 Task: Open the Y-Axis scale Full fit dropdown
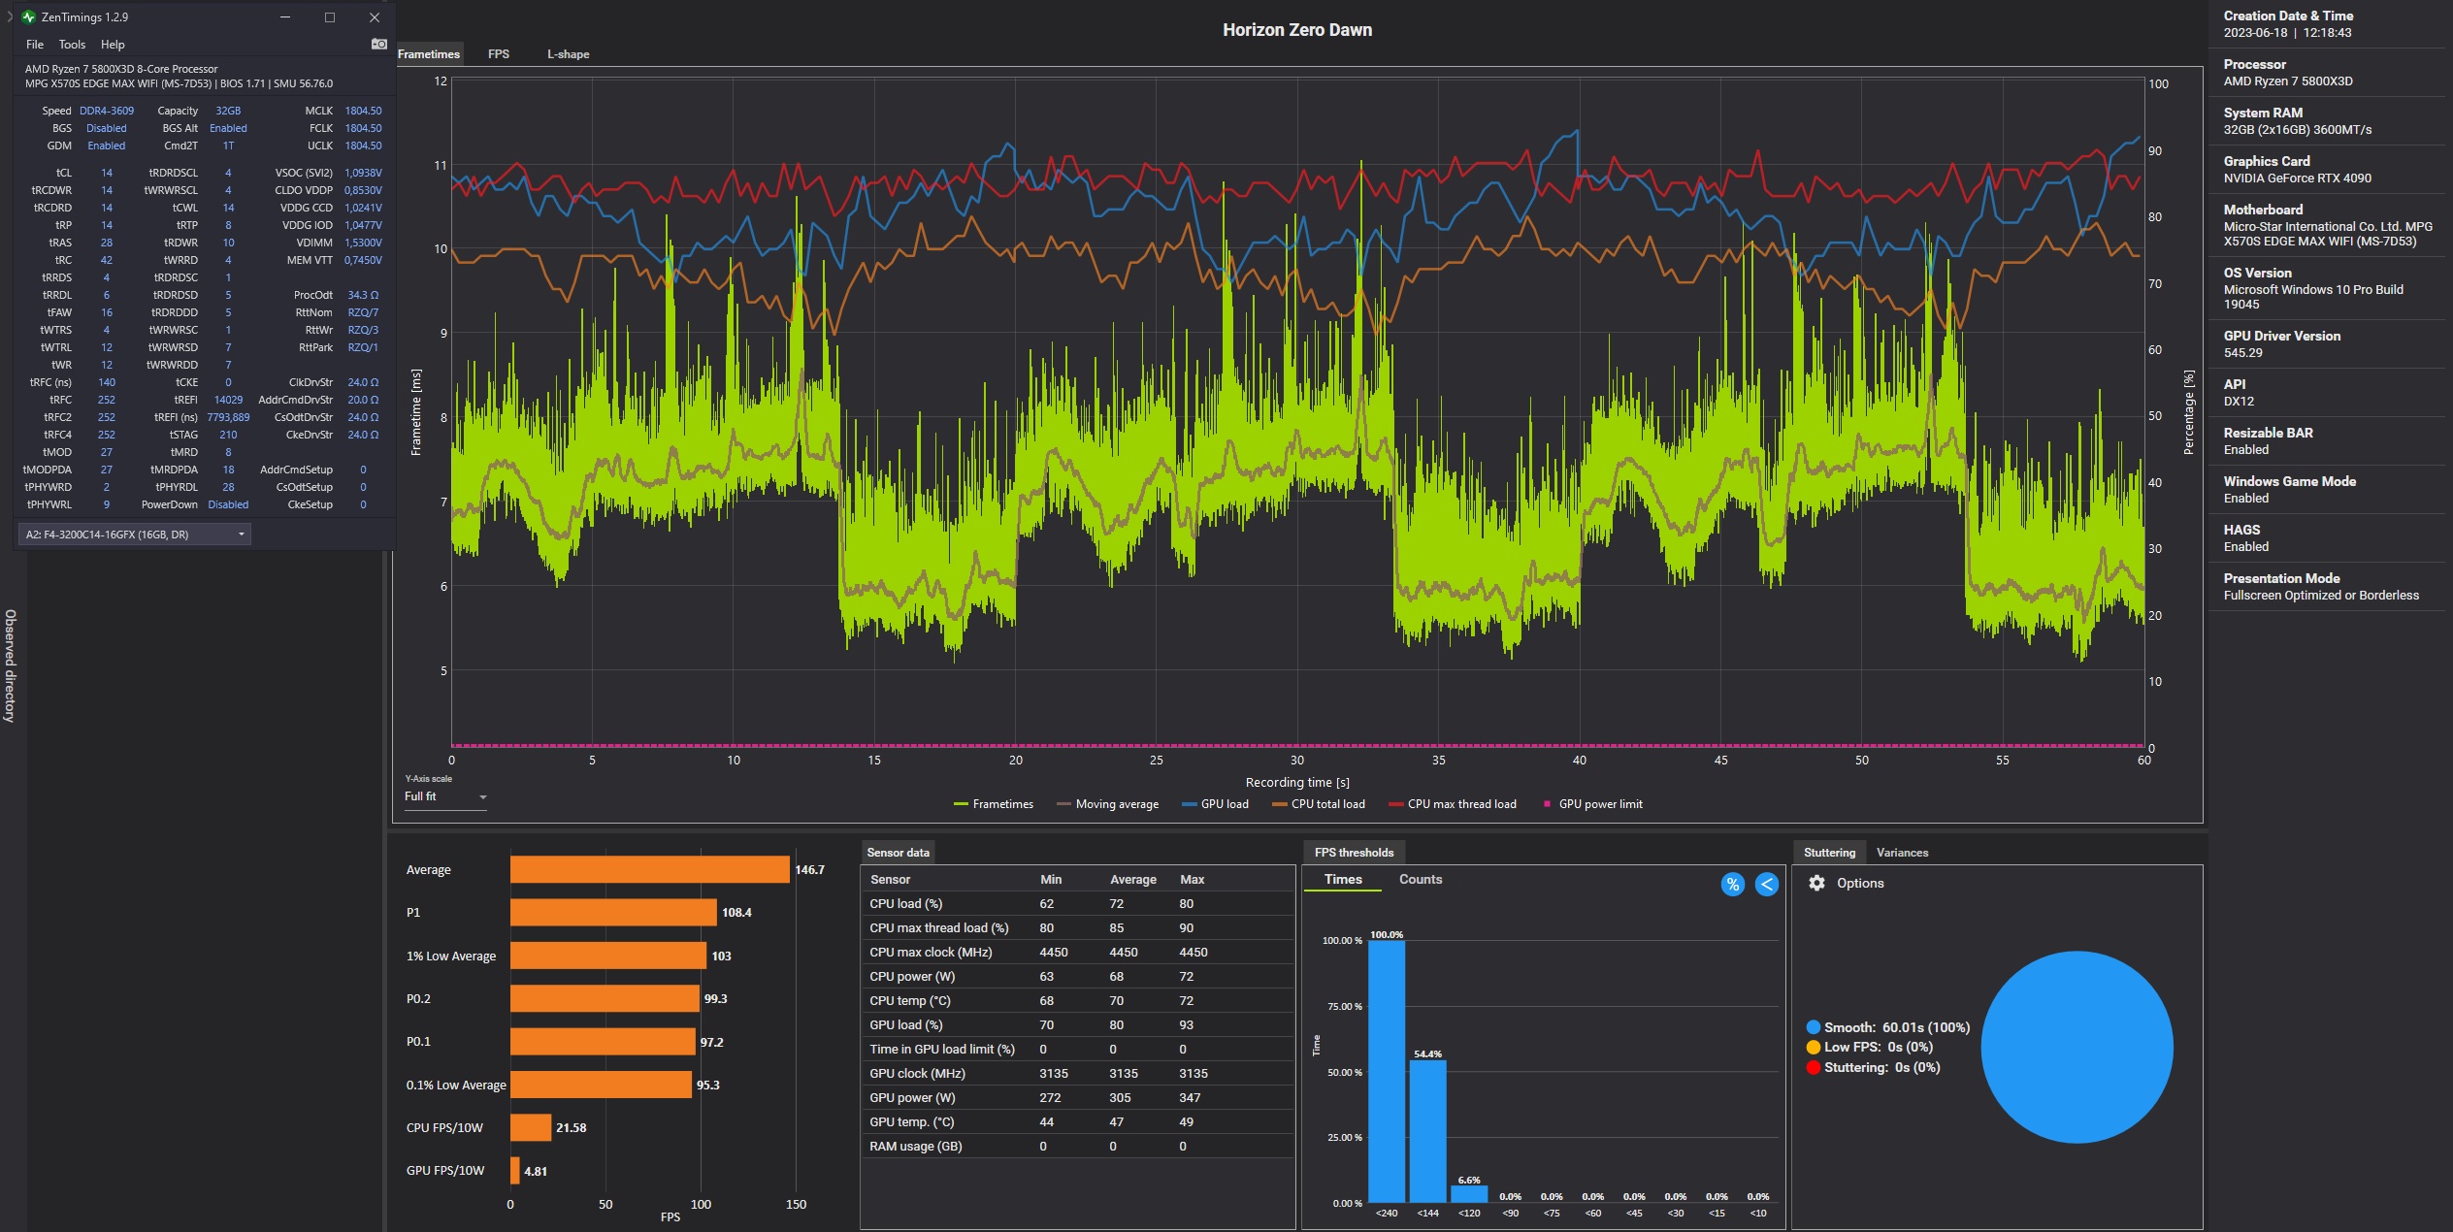point(444,796)
